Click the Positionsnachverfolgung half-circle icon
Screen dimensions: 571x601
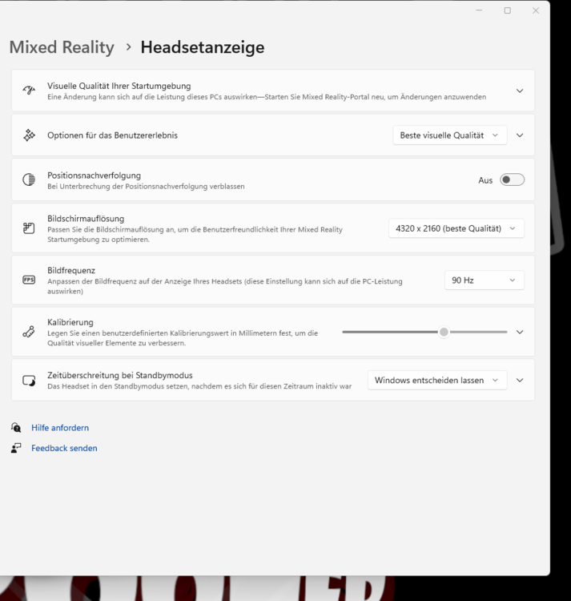[x=29, y=179]
